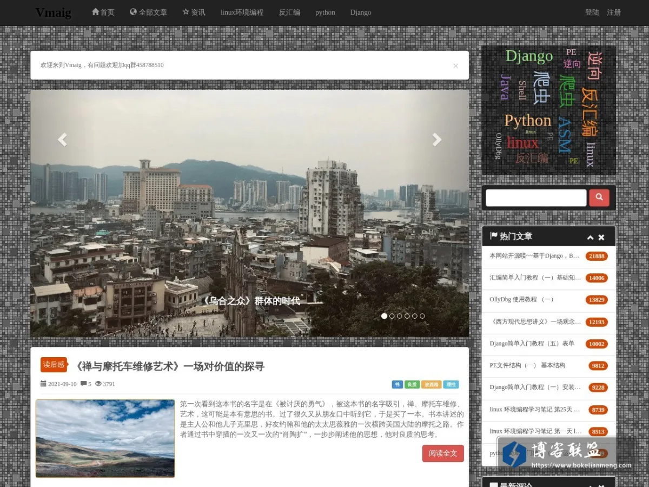The width and height of the screenshot is (649, 487).
Task: Open hot article OllyDbg 使用教程（一）
Action: (522, 300)
